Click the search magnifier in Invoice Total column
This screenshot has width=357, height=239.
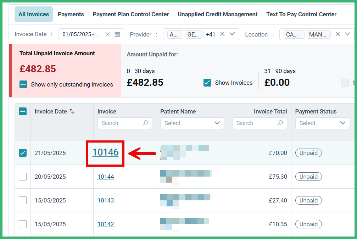(280, 123)
